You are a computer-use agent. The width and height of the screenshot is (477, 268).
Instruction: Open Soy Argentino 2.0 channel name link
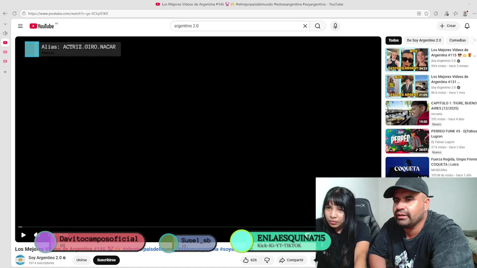(45, 258)
